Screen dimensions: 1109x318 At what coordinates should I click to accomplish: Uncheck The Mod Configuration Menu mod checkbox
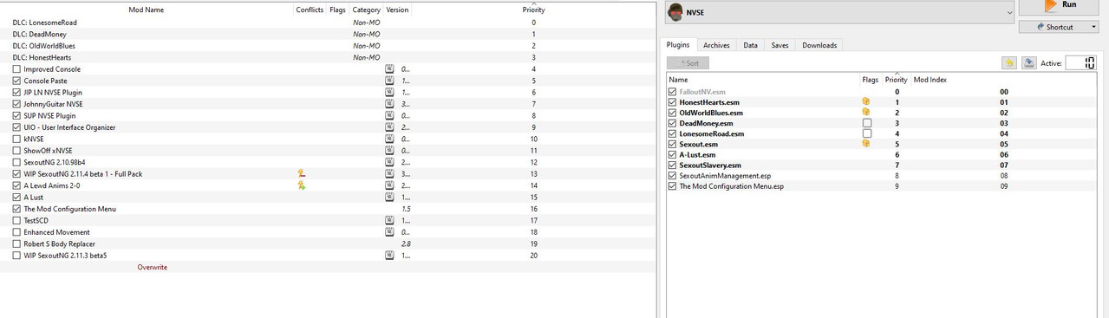(17, 209)
